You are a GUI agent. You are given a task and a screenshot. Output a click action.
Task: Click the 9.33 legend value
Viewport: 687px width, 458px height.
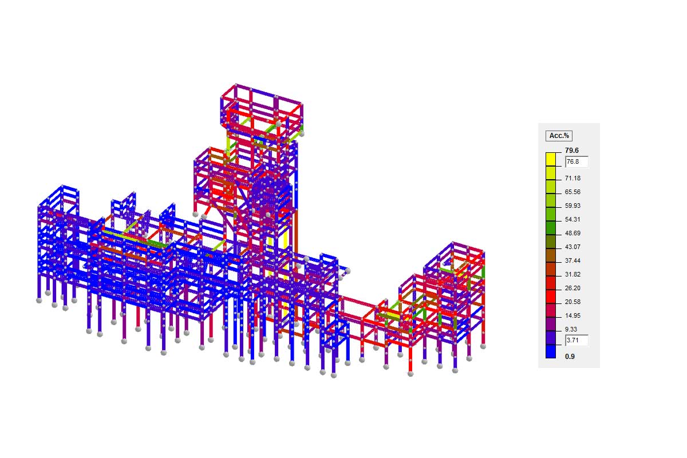tap(571, 329)
